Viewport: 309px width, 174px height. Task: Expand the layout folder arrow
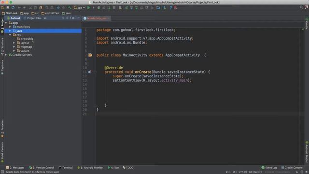tap(14, 43)
